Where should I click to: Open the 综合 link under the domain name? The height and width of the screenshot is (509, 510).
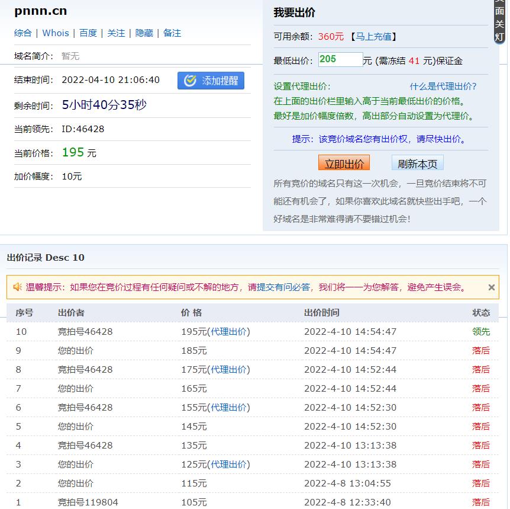click(x=23, y=33)
